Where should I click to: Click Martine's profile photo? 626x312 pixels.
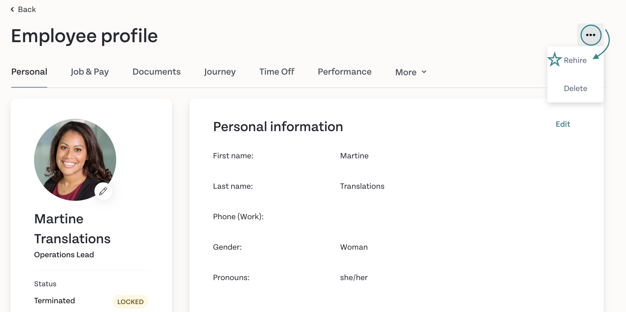point(75,160)
